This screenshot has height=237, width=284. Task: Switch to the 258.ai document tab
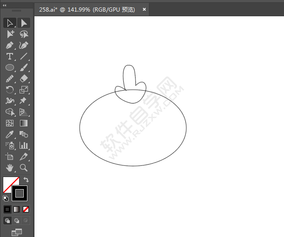point(87,9)
